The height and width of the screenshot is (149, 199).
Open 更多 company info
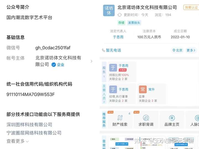[191, 50]
